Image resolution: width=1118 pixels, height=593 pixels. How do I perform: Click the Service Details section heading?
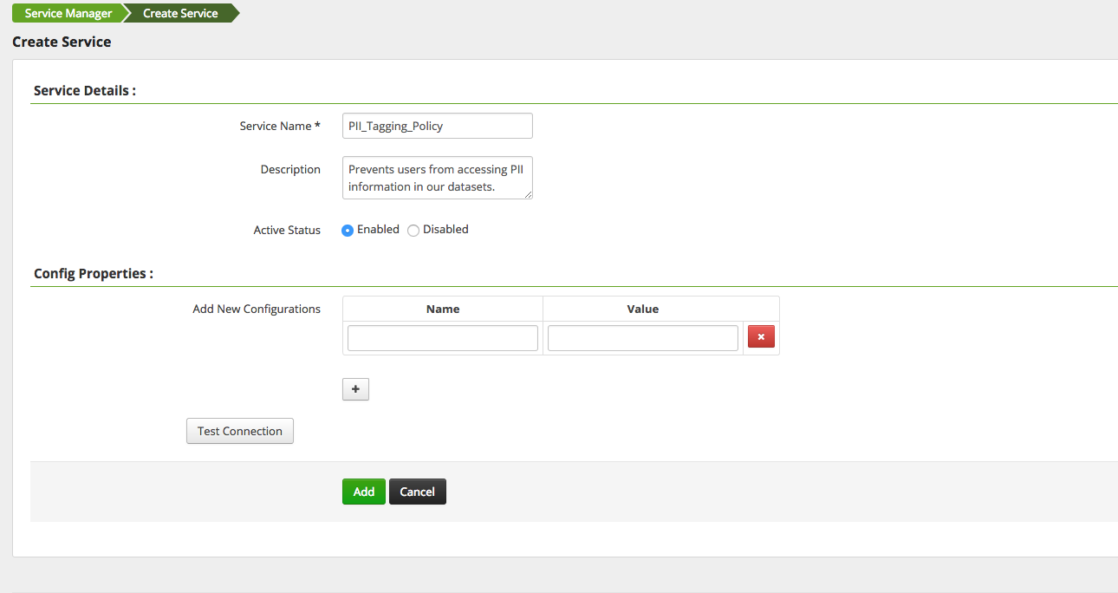click(x=82, y=90)
